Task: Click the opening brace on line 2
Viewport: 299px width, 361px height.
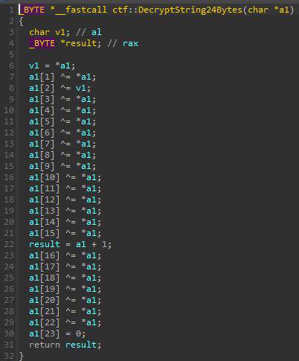Action: coord(21,22)
